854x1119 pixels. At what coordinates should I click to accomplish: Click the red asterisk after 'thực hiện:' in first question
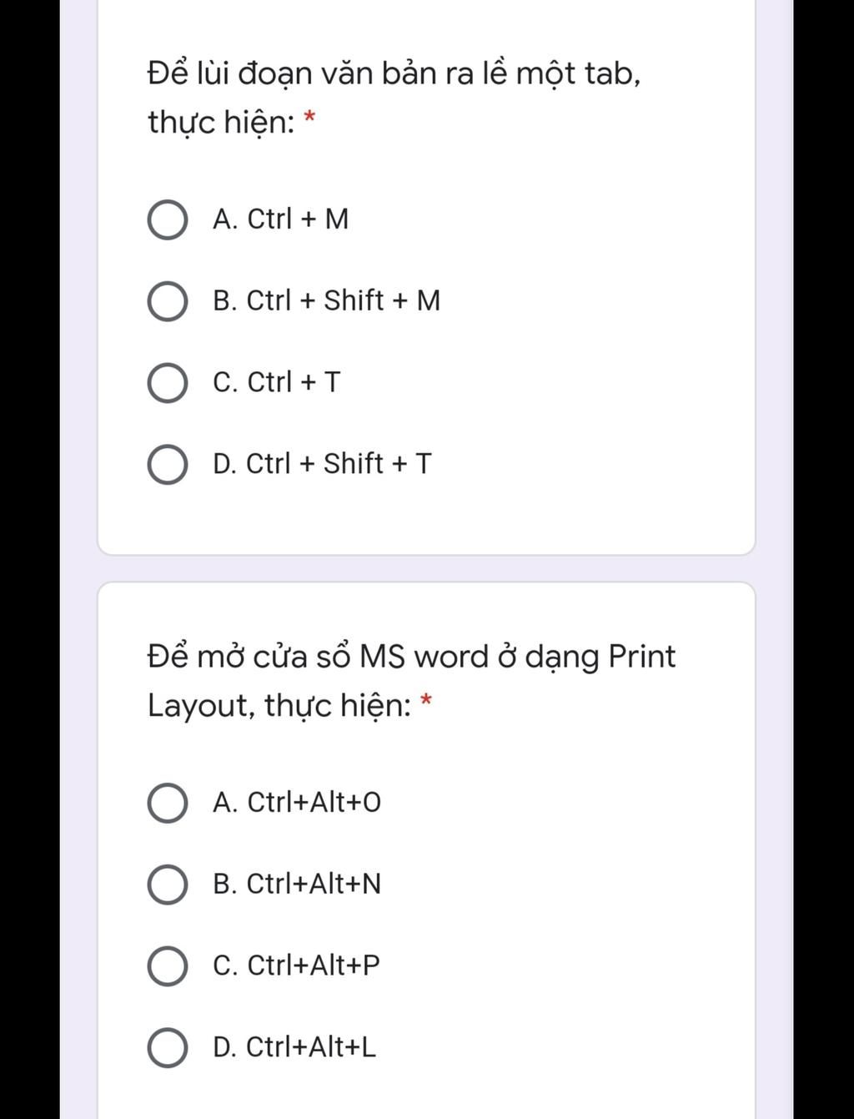pos(309,118)
